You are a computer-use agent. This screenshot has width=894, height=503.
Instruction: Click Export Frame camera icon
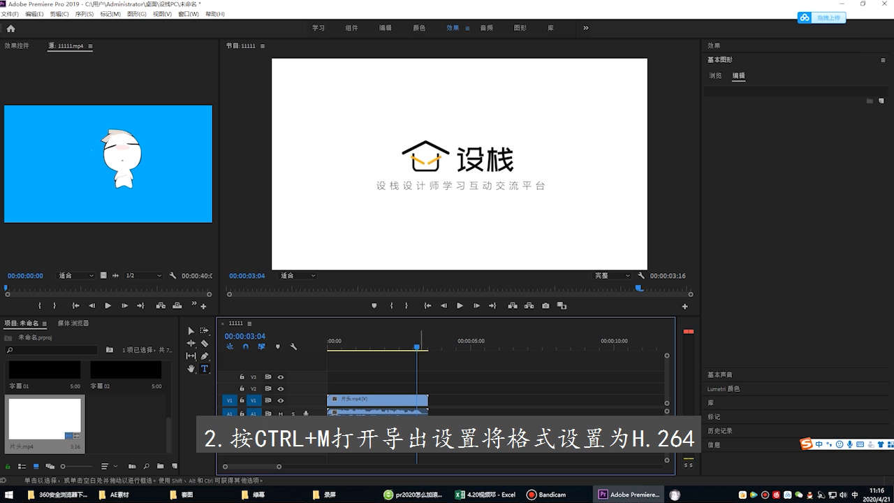545,305
